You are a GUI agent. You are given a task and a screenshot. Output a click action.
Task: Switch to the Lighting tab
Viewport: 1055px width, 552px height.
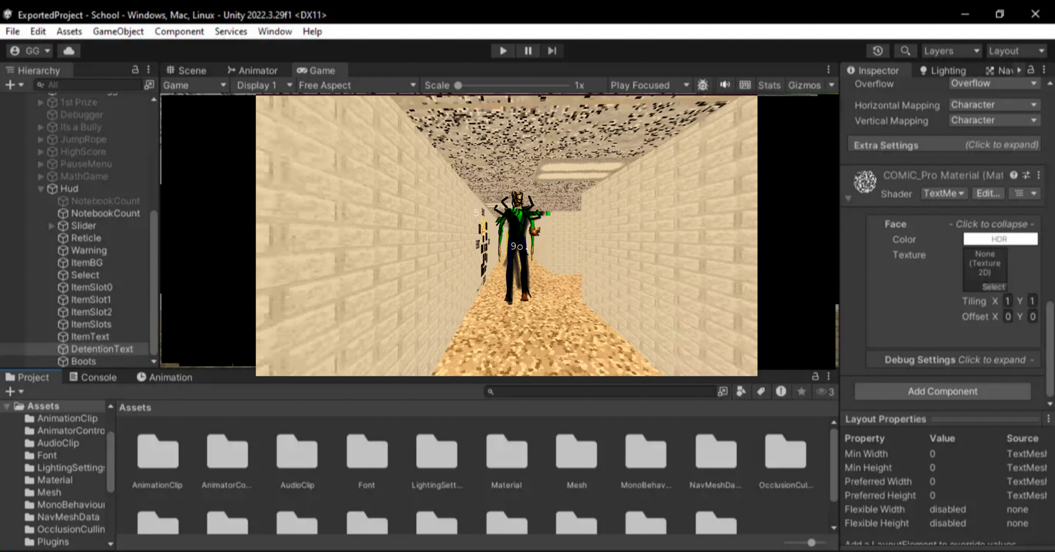pos(943,71)
